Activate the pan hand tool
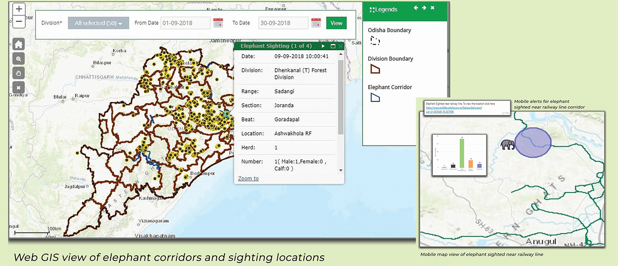 tap(18, 73)
